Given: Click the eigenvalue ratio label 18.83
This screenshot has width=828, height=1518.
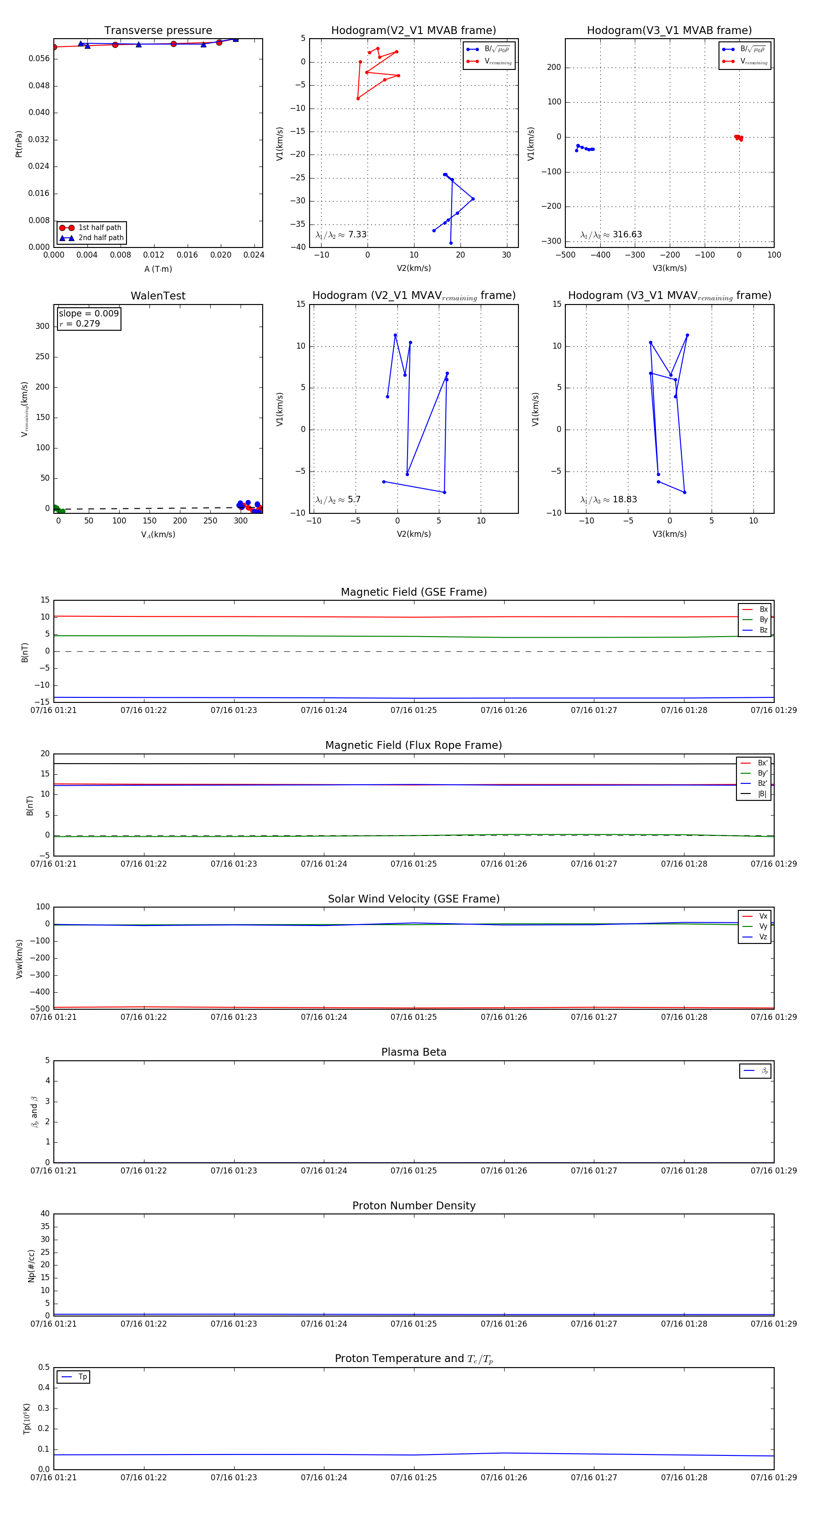Looking at the screenshot, I should [x=609, y=500].
